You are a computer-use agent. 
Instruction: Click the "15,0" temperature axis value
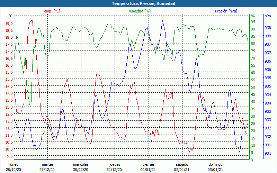click(10, 79)
